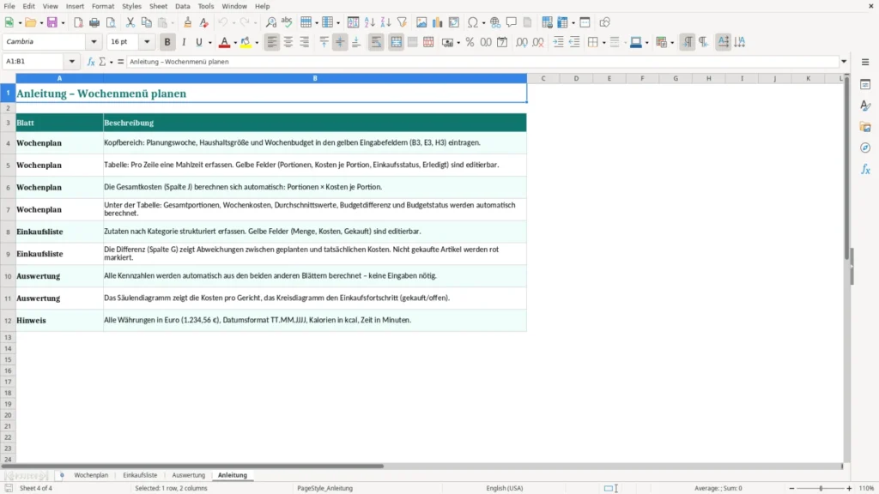Image resolution: width=879 pixels, height=494 pixels.
Task: Sort ascending using the toolbar icon
Action: [369, 22]
